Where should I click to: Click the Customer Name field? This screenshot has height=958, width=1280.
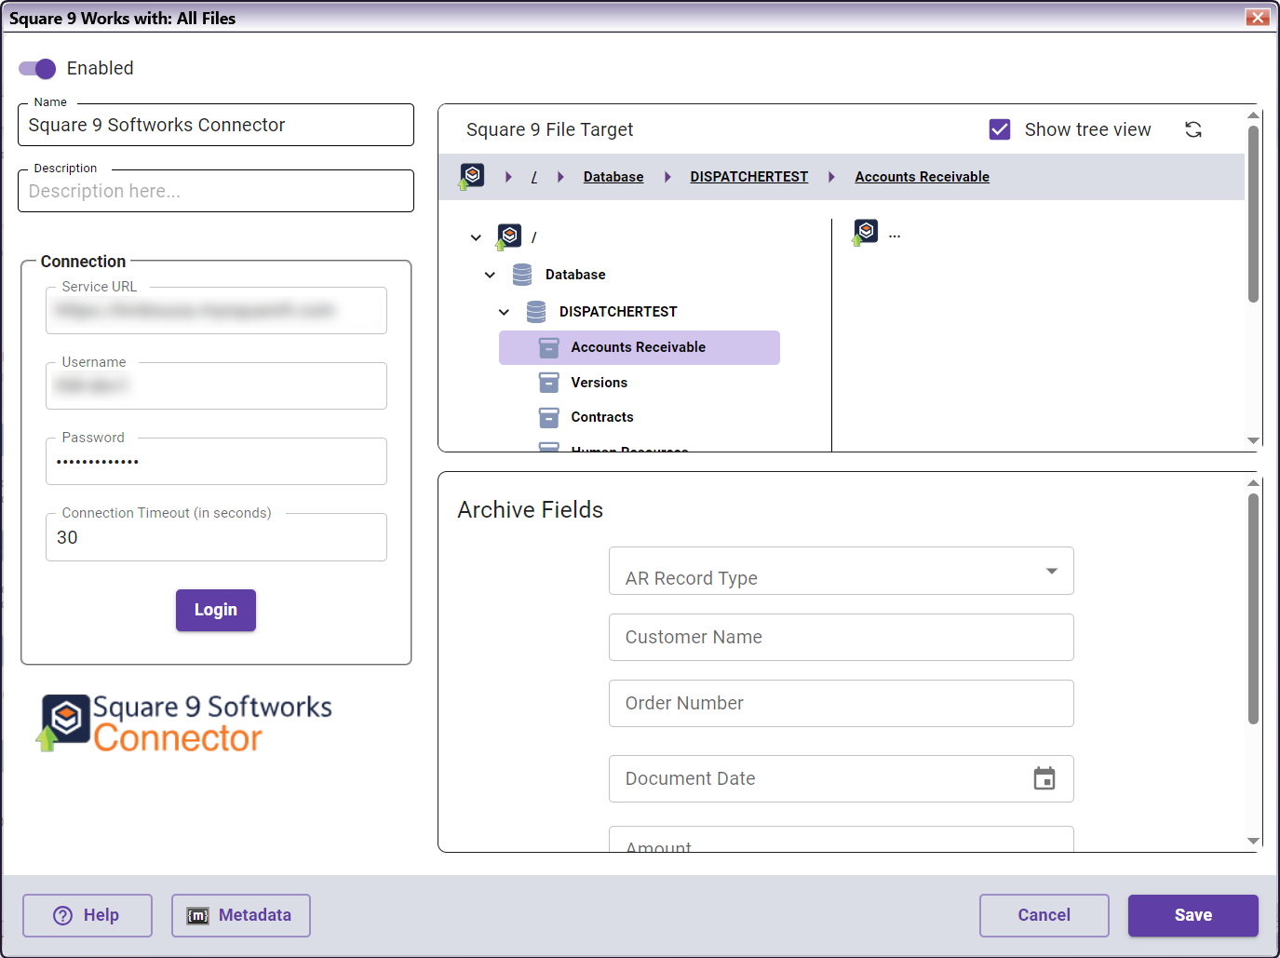click(x=842, y=637)
